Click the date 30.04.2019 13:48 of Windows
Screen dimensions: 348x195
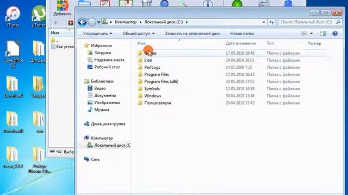pyautogui.click(x=240, y=96)
